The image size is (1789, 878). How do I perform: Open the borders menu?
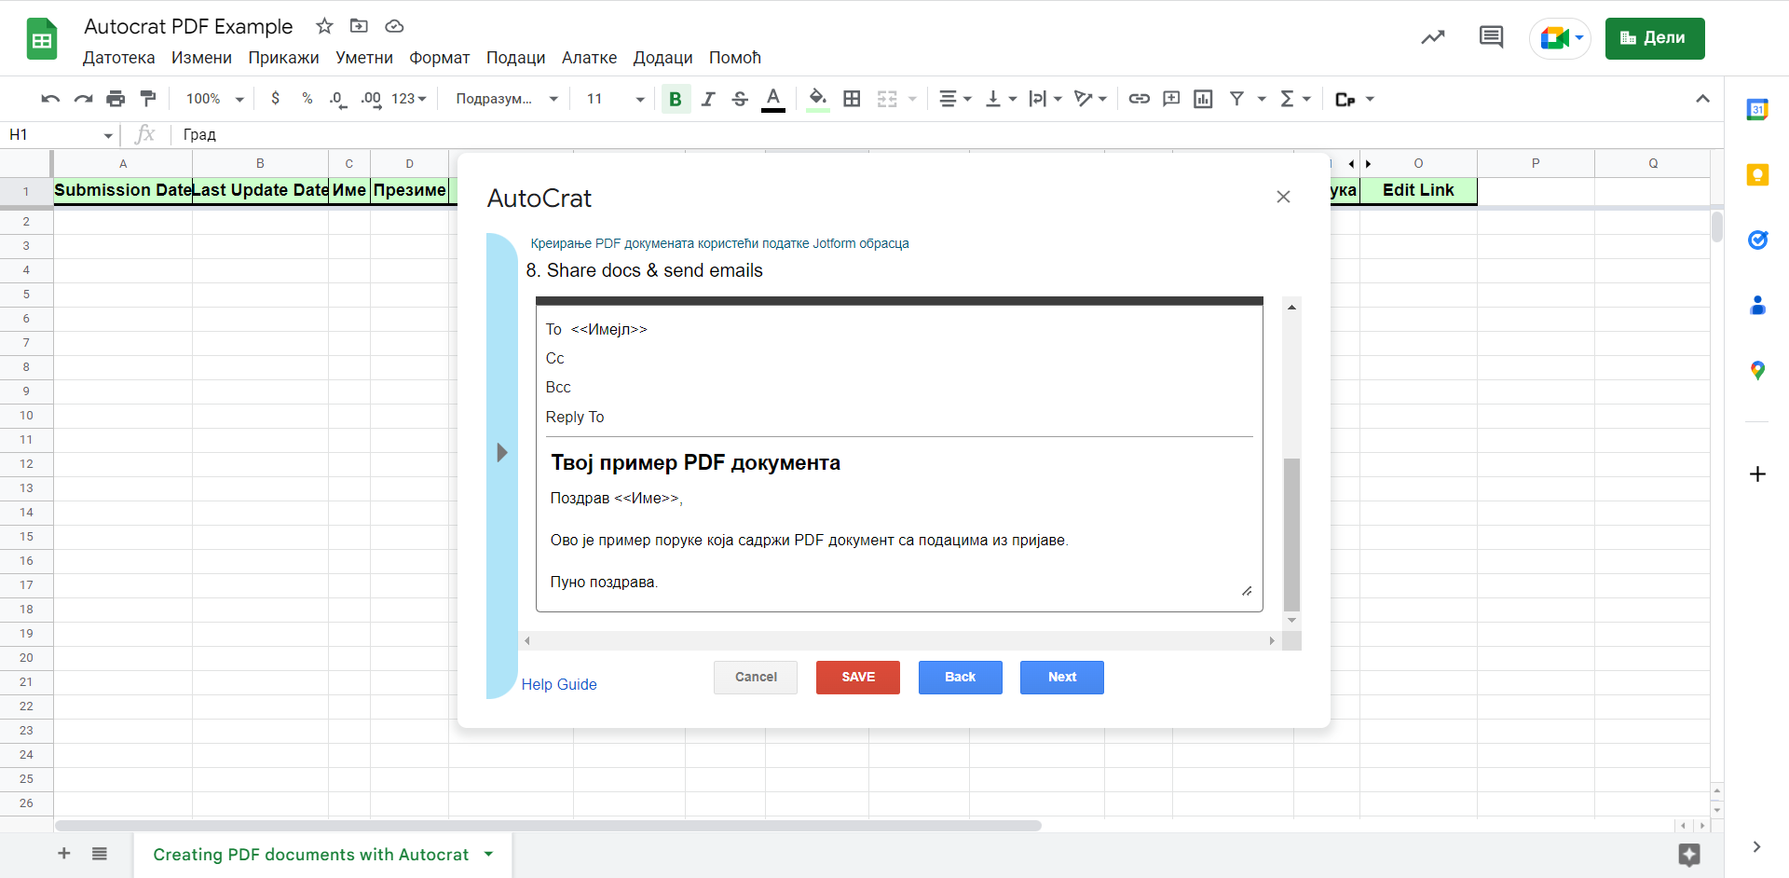pos(852,99)
